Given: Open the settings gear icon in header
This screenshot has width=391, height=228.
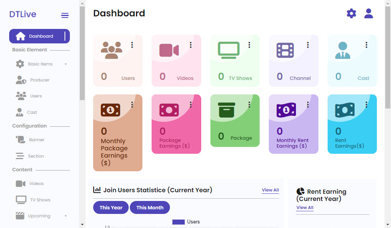Looking at the screenshot, I should coord(351,13).
